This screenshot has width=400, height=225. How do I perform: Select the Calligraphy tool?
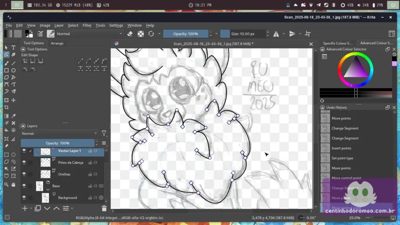tap(14, 55)
